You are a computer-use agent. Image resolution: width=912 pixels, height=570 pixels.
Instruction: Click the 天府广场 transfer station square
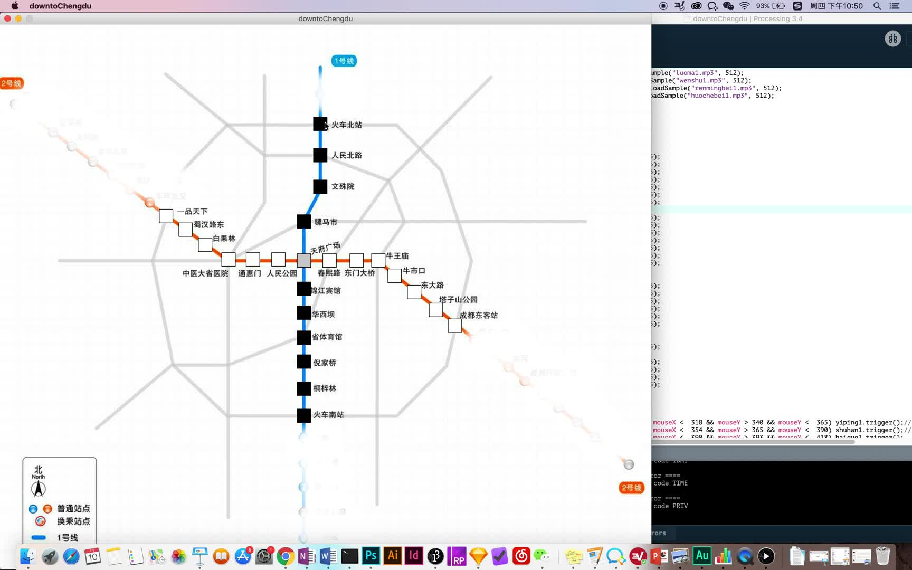[303, 260]
